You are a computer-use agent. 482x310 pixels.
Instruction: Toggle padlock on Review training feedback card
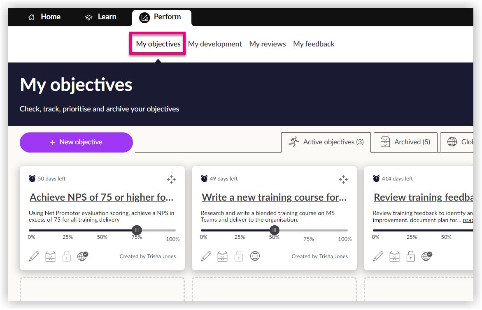(x=410, y=256)
